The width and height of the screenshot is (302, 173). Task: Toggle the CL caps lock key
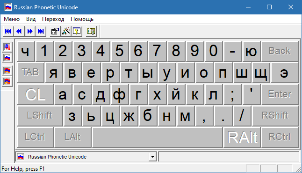[35, 94]
